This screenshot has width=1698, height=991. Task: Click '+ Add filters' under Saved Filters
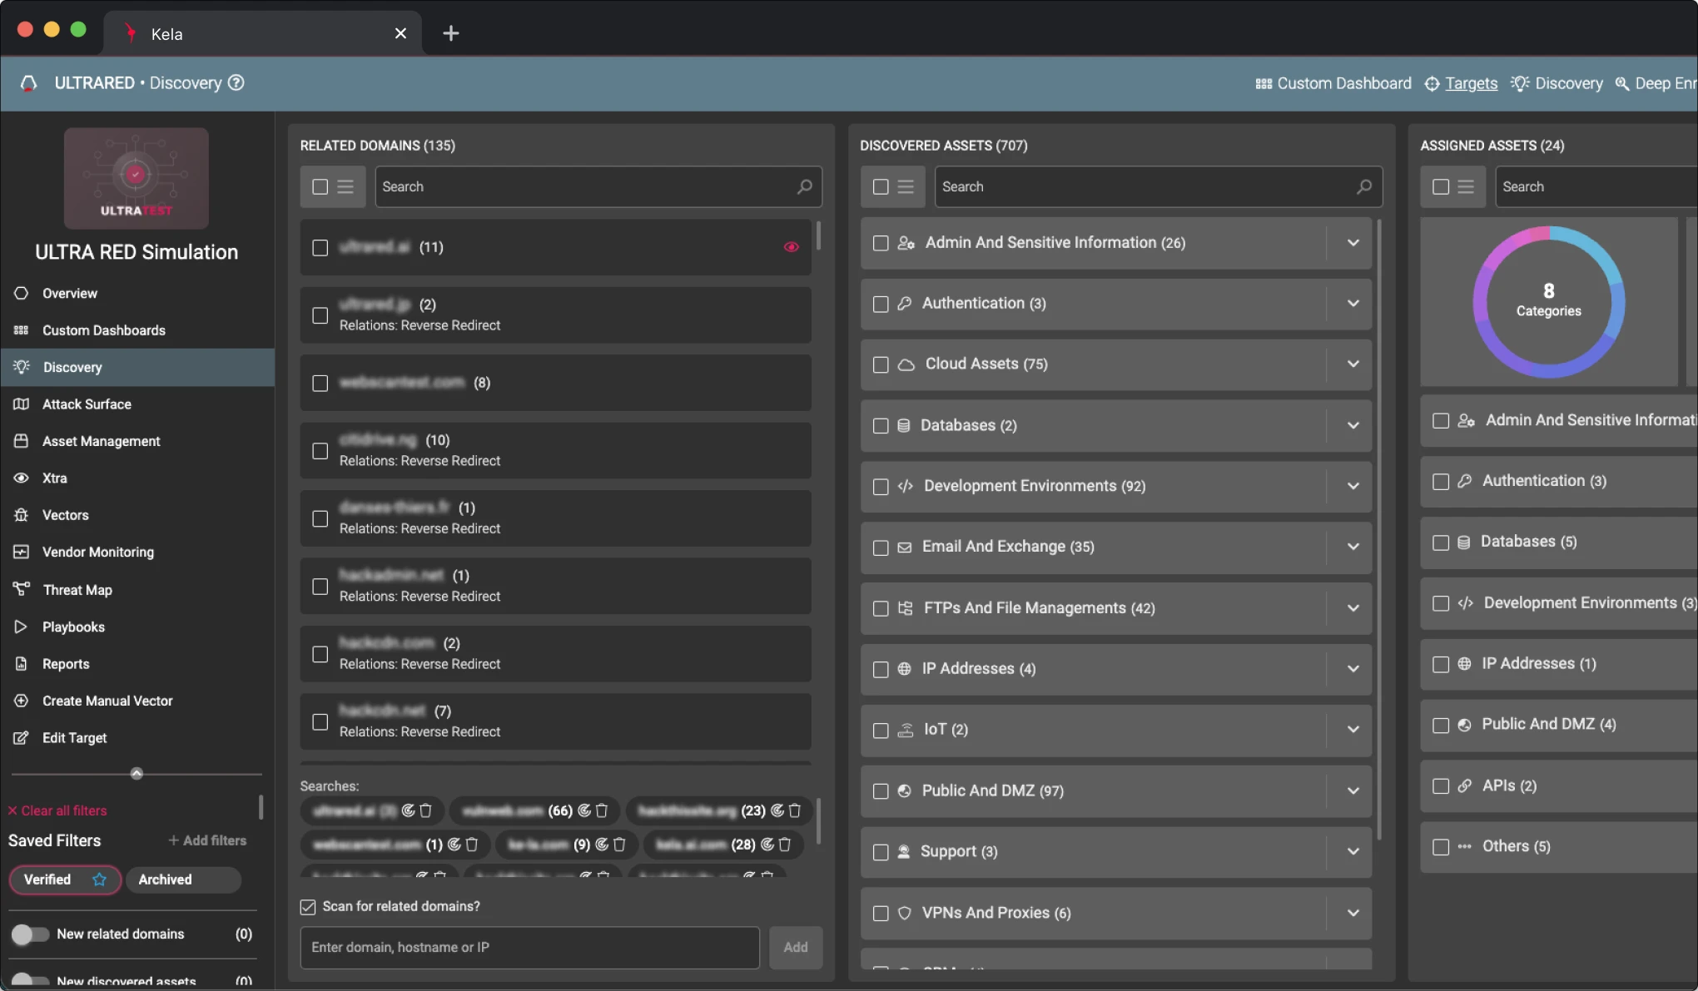[x=207, y=840]
